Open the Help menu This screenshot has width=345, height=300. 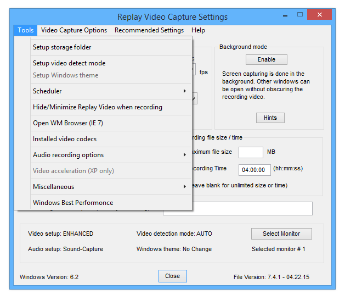point(198,30)
